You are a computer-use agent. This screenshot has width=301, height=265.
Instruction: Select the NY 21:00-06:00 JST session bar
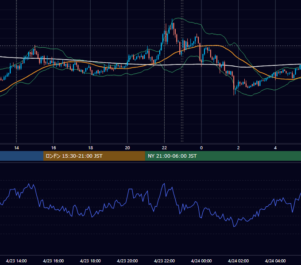click(x=223, y=156)
